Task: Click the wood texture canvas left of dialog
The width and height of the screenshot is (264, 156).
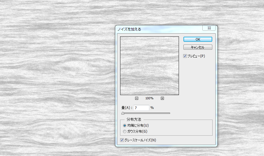Action: tap(57, 79)
